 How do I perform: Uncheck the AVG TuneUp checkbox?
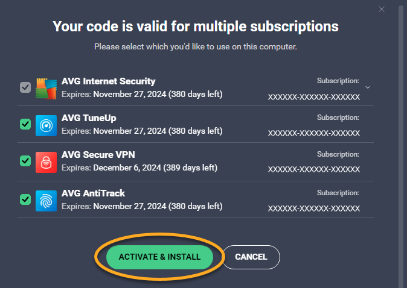pyautogui.click(x=25, y=125)
